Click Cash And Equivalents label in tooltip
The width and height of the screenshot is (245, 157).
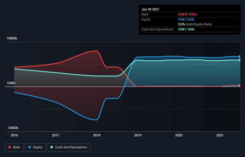pyautogui.click(x=157, y=29)
